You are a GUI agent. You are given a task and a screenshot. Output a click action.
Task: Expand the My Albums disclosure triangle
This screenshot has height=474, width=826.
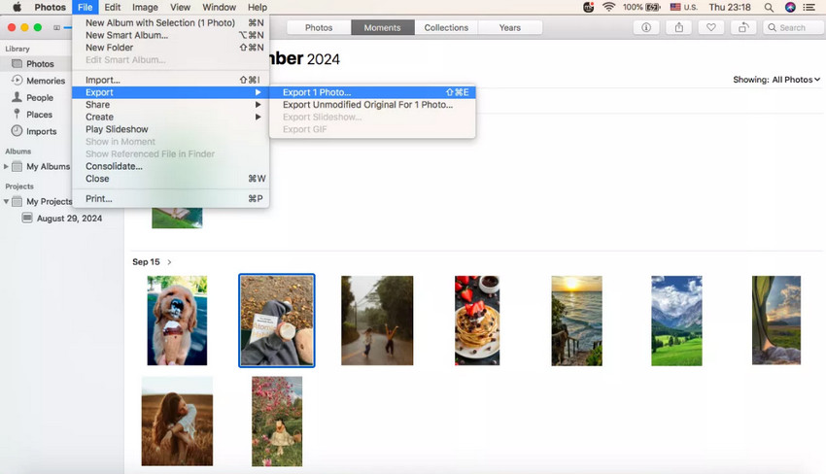pos(6,166)
